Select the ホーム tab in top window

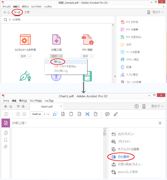7,12
